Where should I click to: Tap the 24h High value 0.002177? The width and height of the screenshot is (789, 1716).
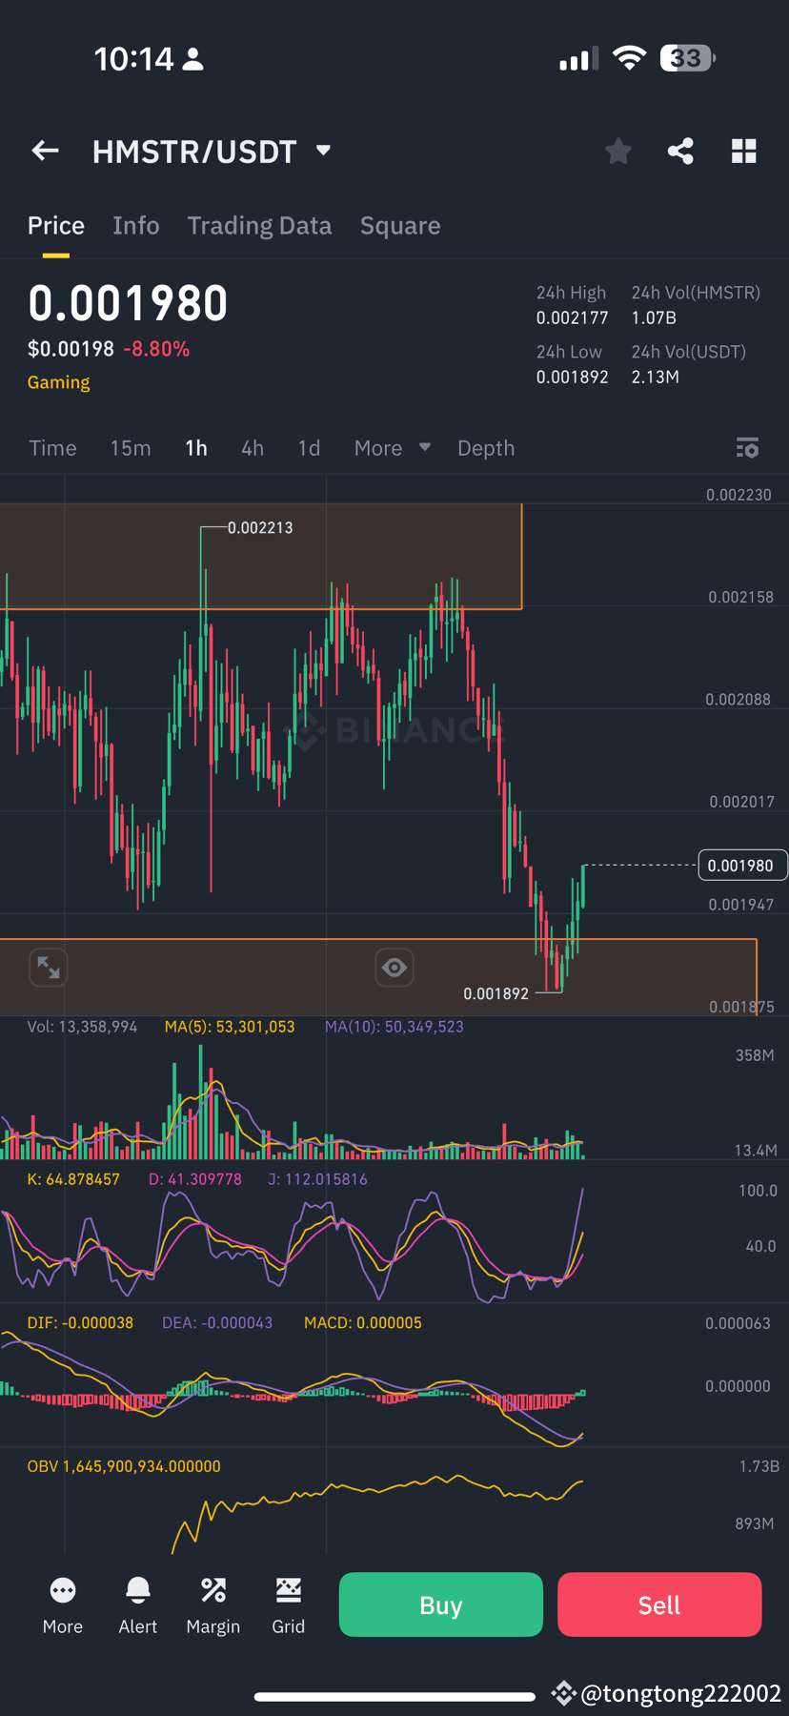572,317
